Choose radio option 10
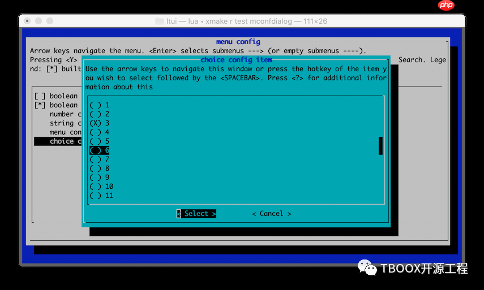Image resolution: width=484 pixels, height=290 pixels. (x=101, y=187)
